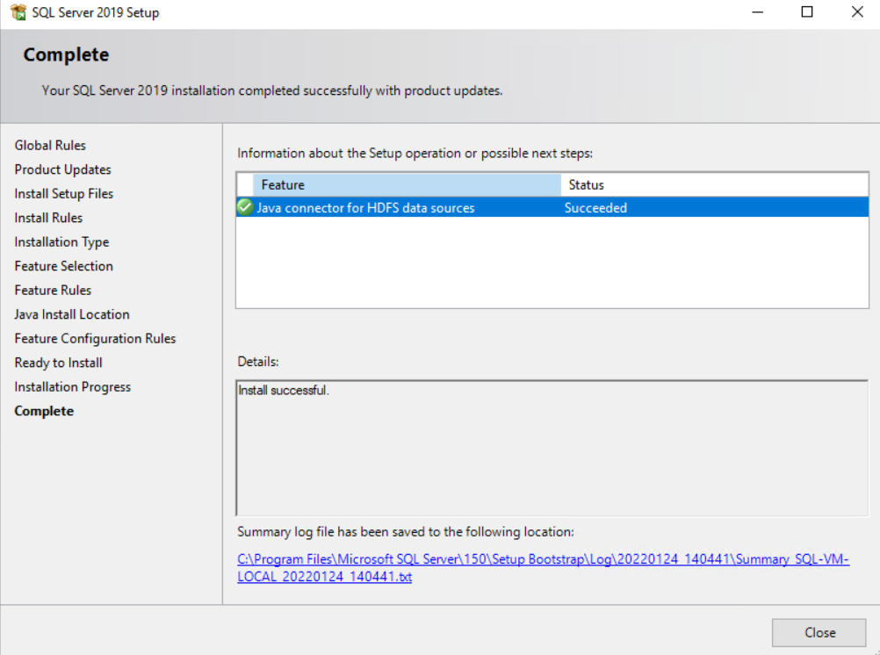Viewport: 880px width, 655px height.
Task: Click the green success checkmark icon
Action: [x=245, y=207]
